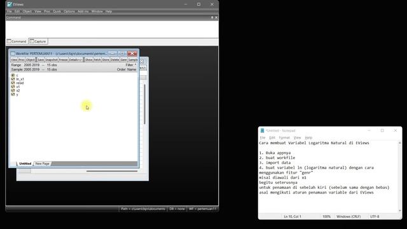Image resolution: width=407 pixels, height=229 pixels.
Task: Click the Windows (CRLF) status indicator
Action: (348, 216)
